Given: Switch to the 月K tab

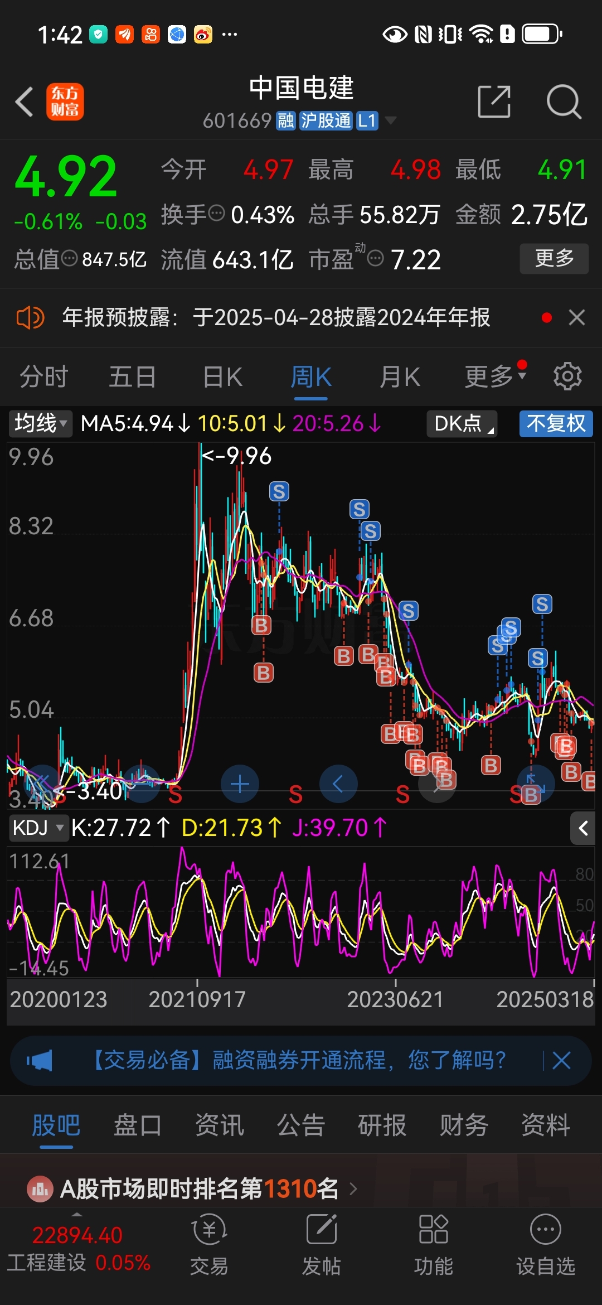Looking at the screenshot, I should click(x=400, y=376).
